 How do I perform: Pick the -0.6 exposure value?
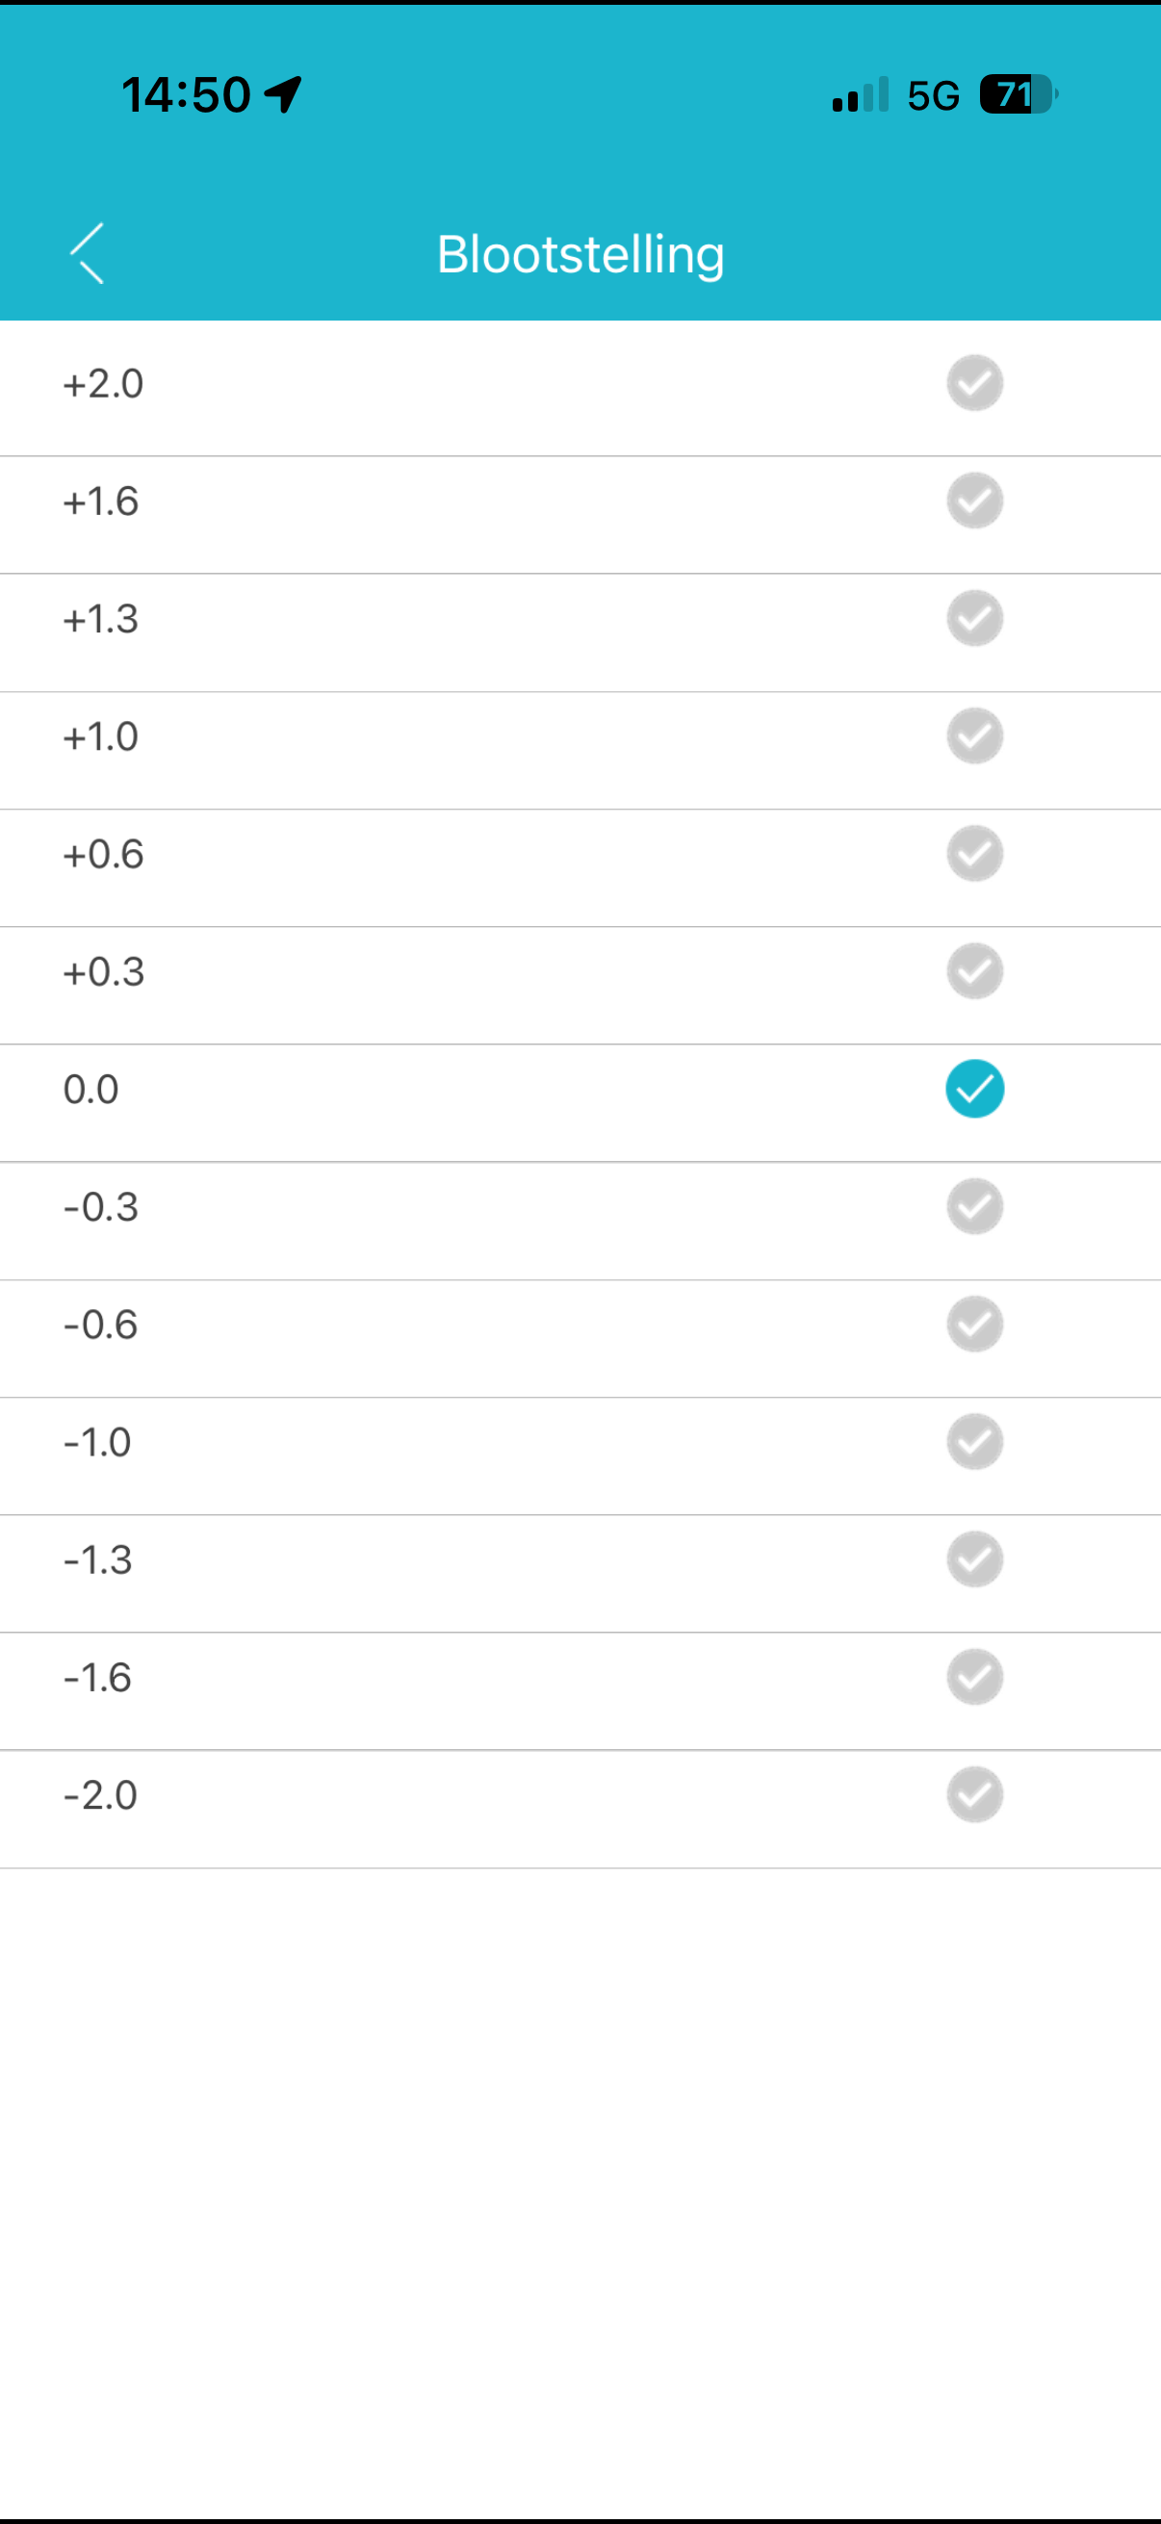pos(100,1325)
